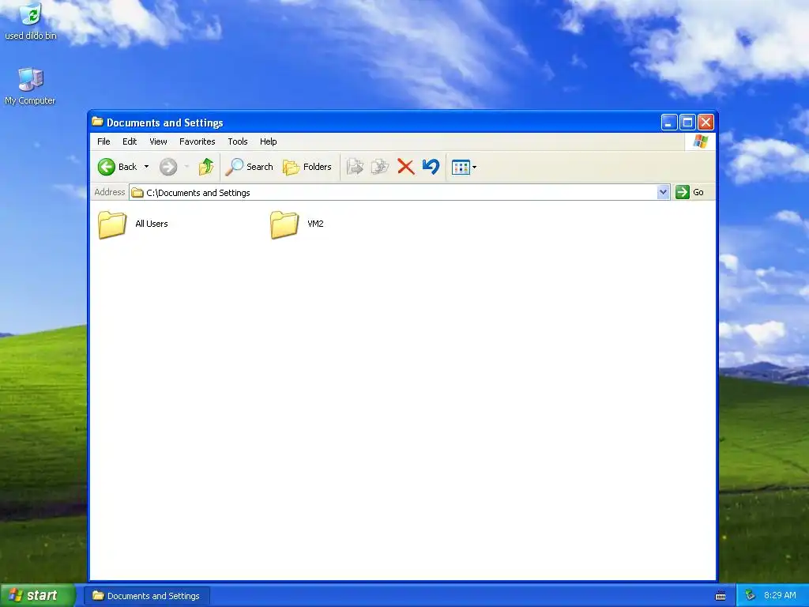The image size is (809, 607).
Task: Click the keyboard icon in taskbar
Action: tap(721, 596)
